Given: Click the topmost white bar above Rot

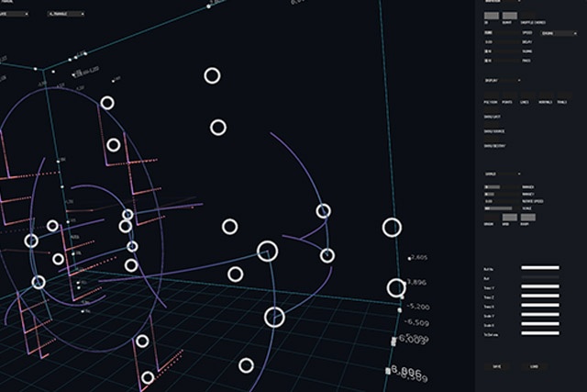Looking at the screenshot, I should [540, 268].
